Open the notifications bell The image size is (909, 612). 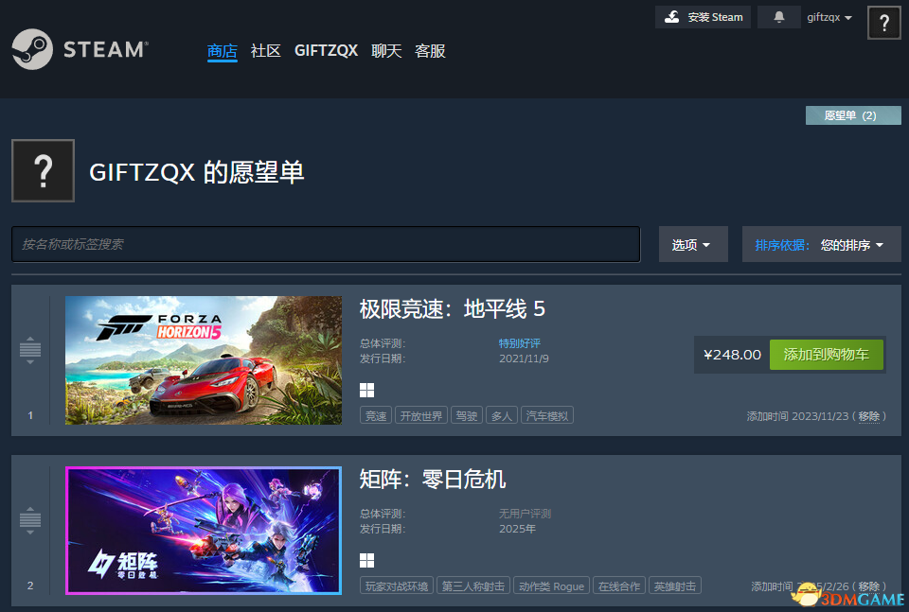click(x=778, y=17)
